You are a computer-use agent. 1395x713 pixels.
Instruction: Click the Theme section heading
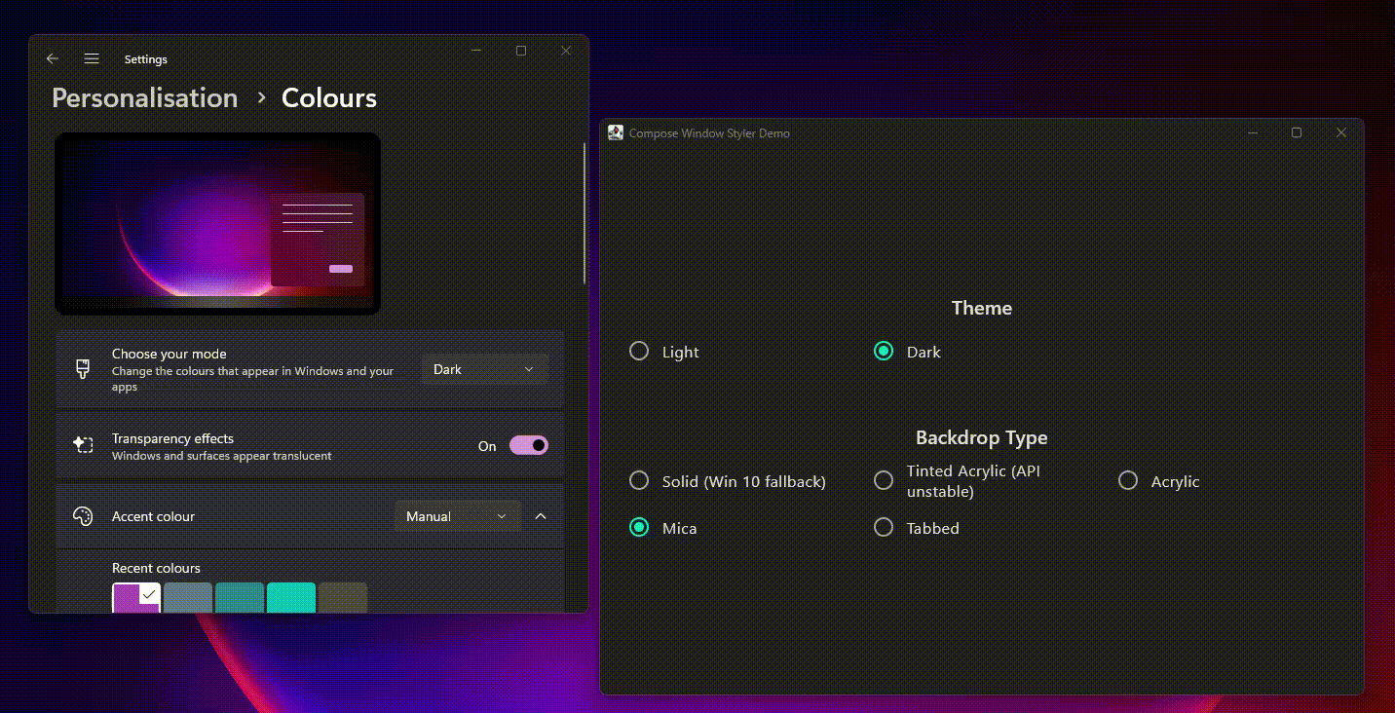982,308
